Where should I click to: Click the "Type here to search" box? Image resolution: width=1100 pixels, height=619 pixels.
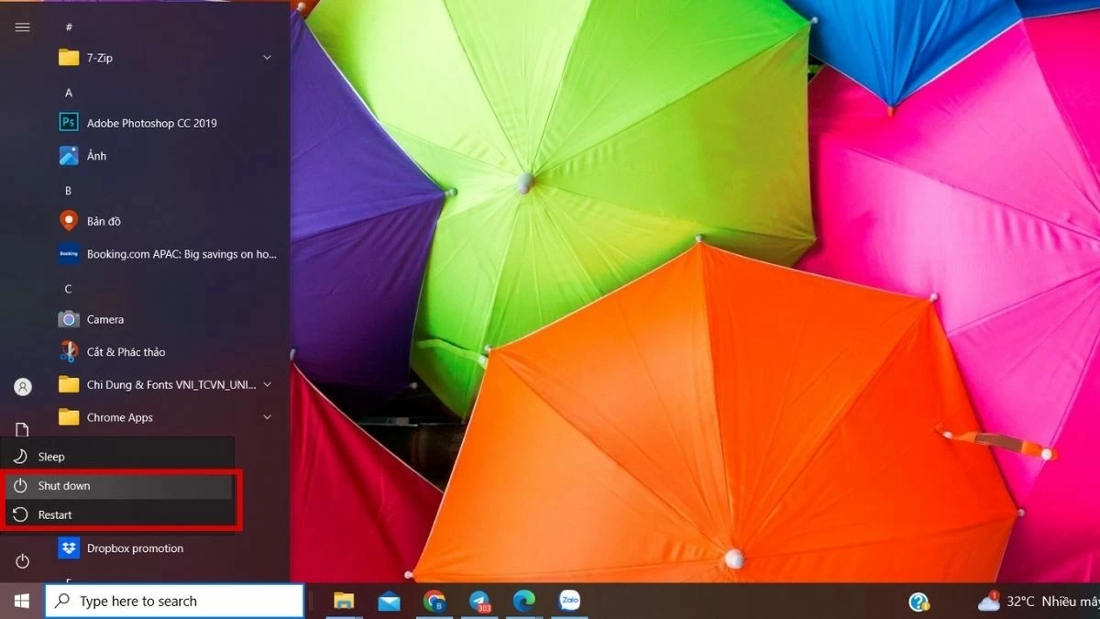174,602
